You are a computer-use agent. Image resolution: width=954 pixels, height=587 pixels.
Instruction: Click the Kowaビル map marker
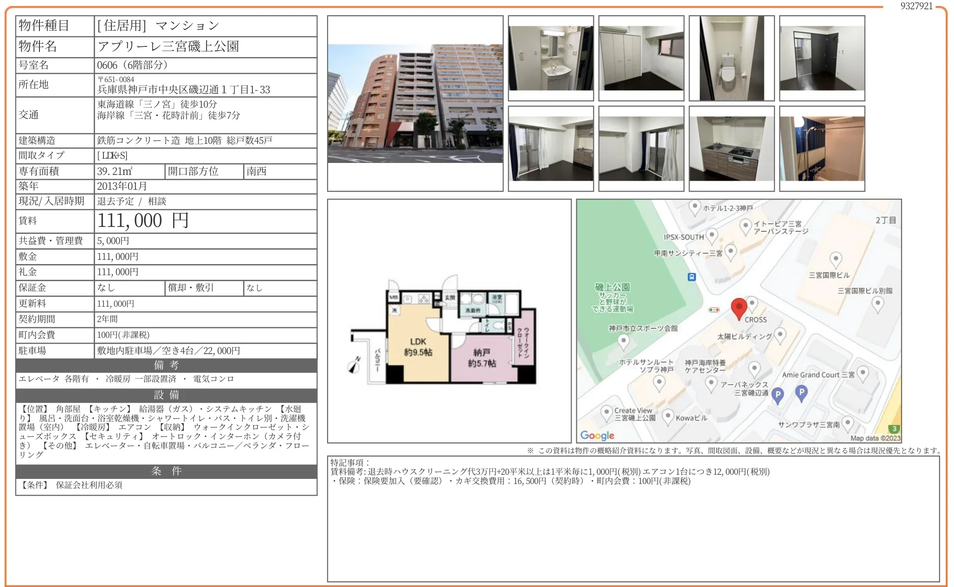pos(667,416)
